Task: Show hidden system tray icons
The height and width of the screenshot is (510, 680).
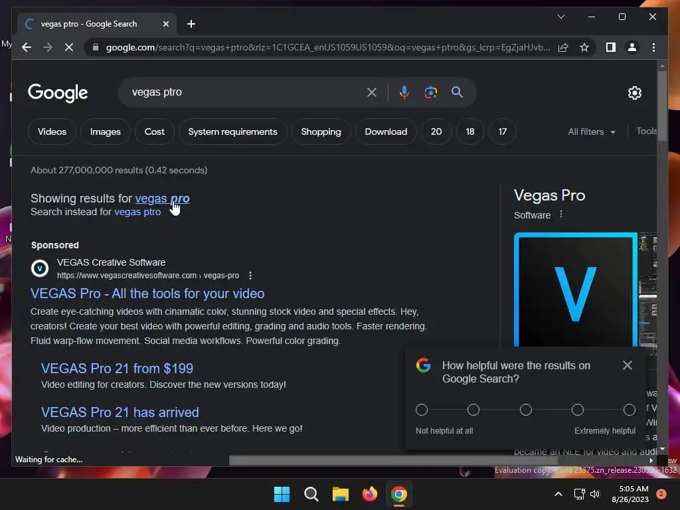Action: tap(558, 494)
